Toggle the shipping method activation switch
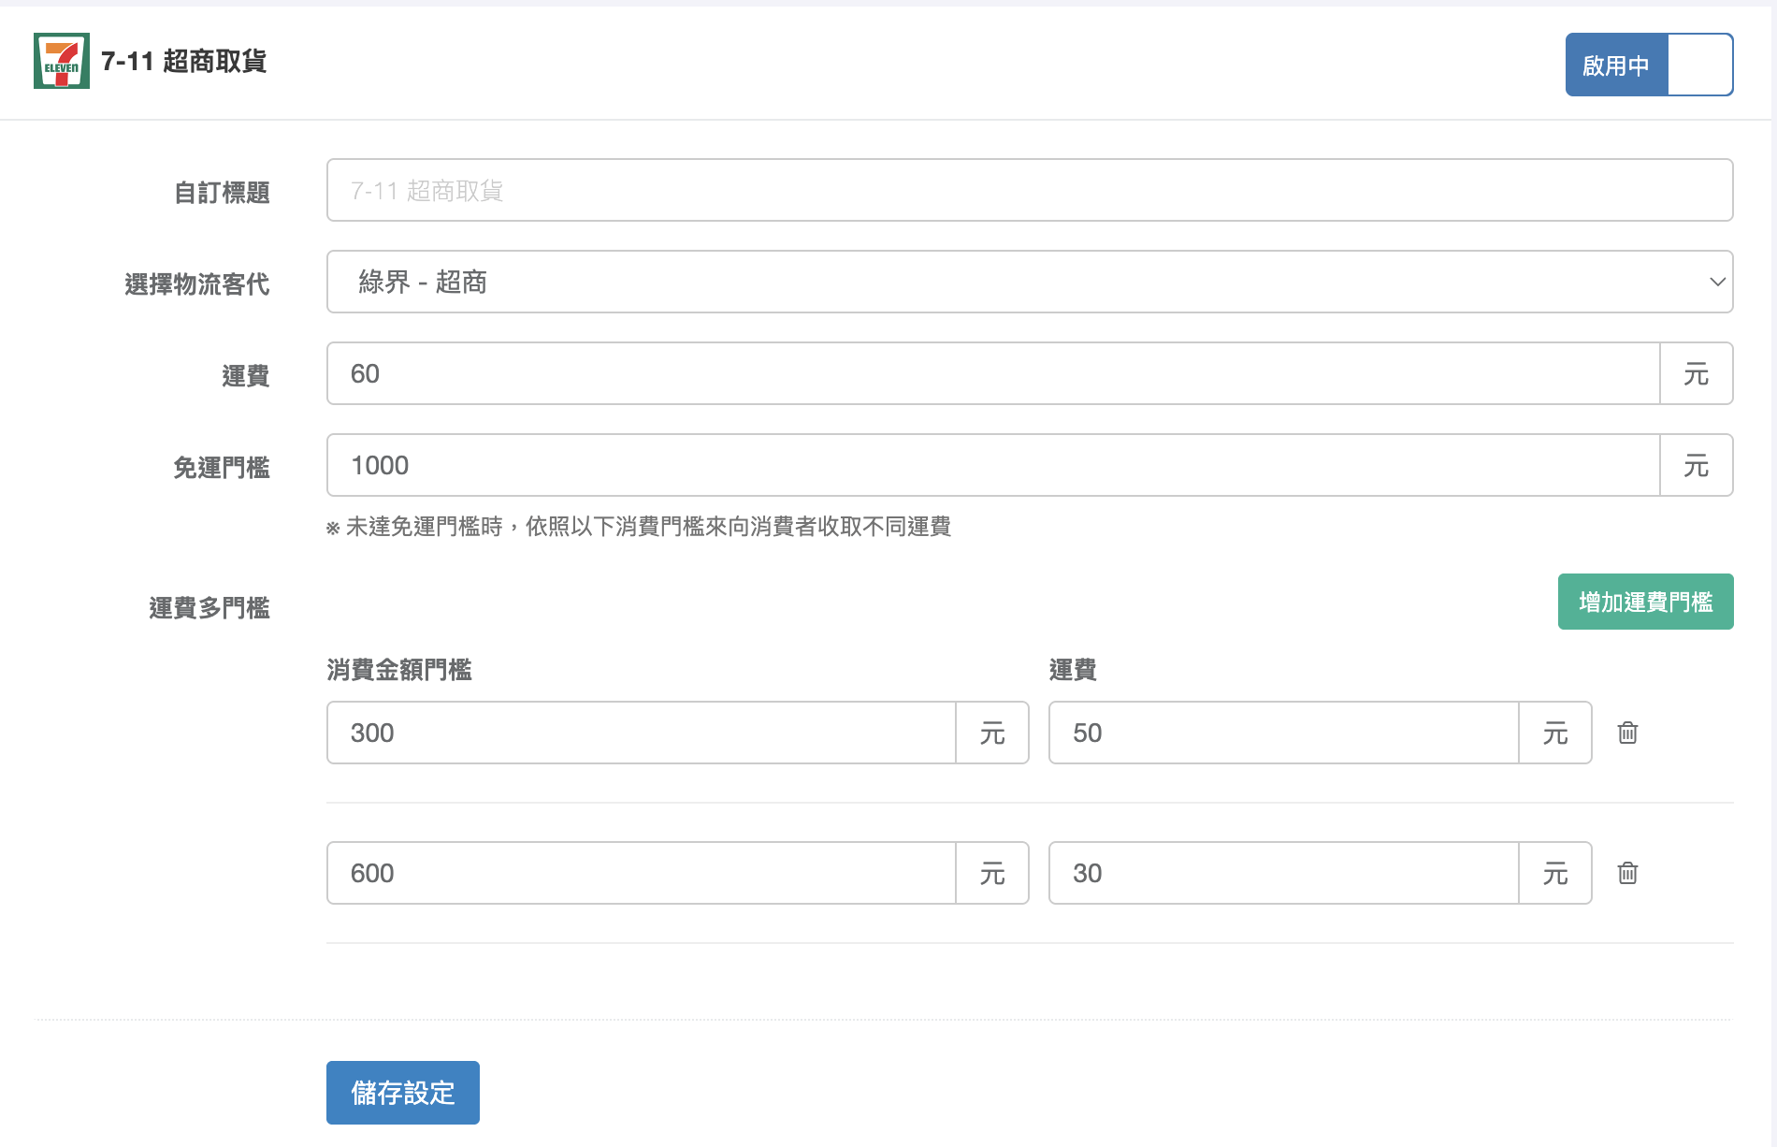 pos(1648,65)
